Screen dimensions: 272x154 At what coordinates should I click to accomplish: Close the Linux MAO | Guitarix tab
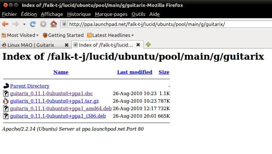pos(66,45)
